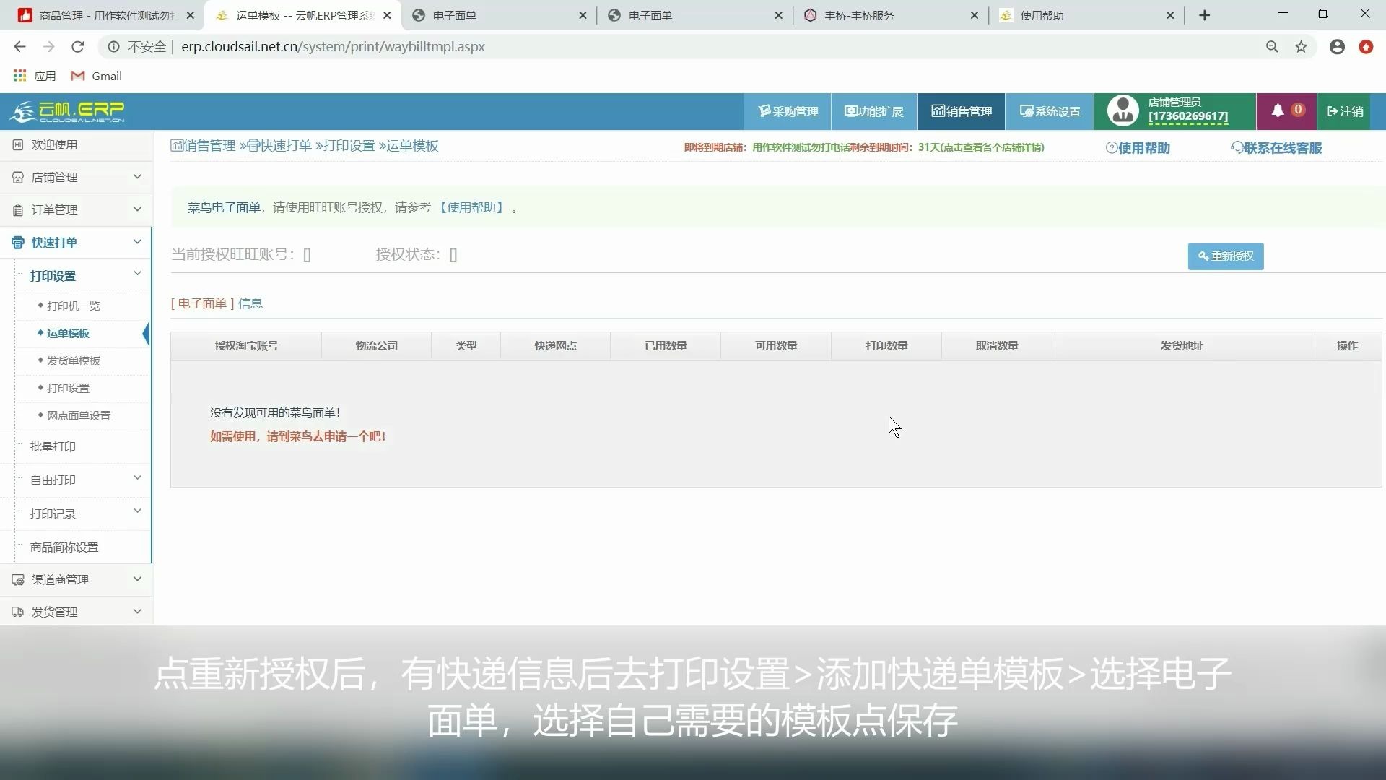Collapse the 快速打单 sidebar section
Image resolution: width=1386 pixels, height=780 pixels.
77,243
